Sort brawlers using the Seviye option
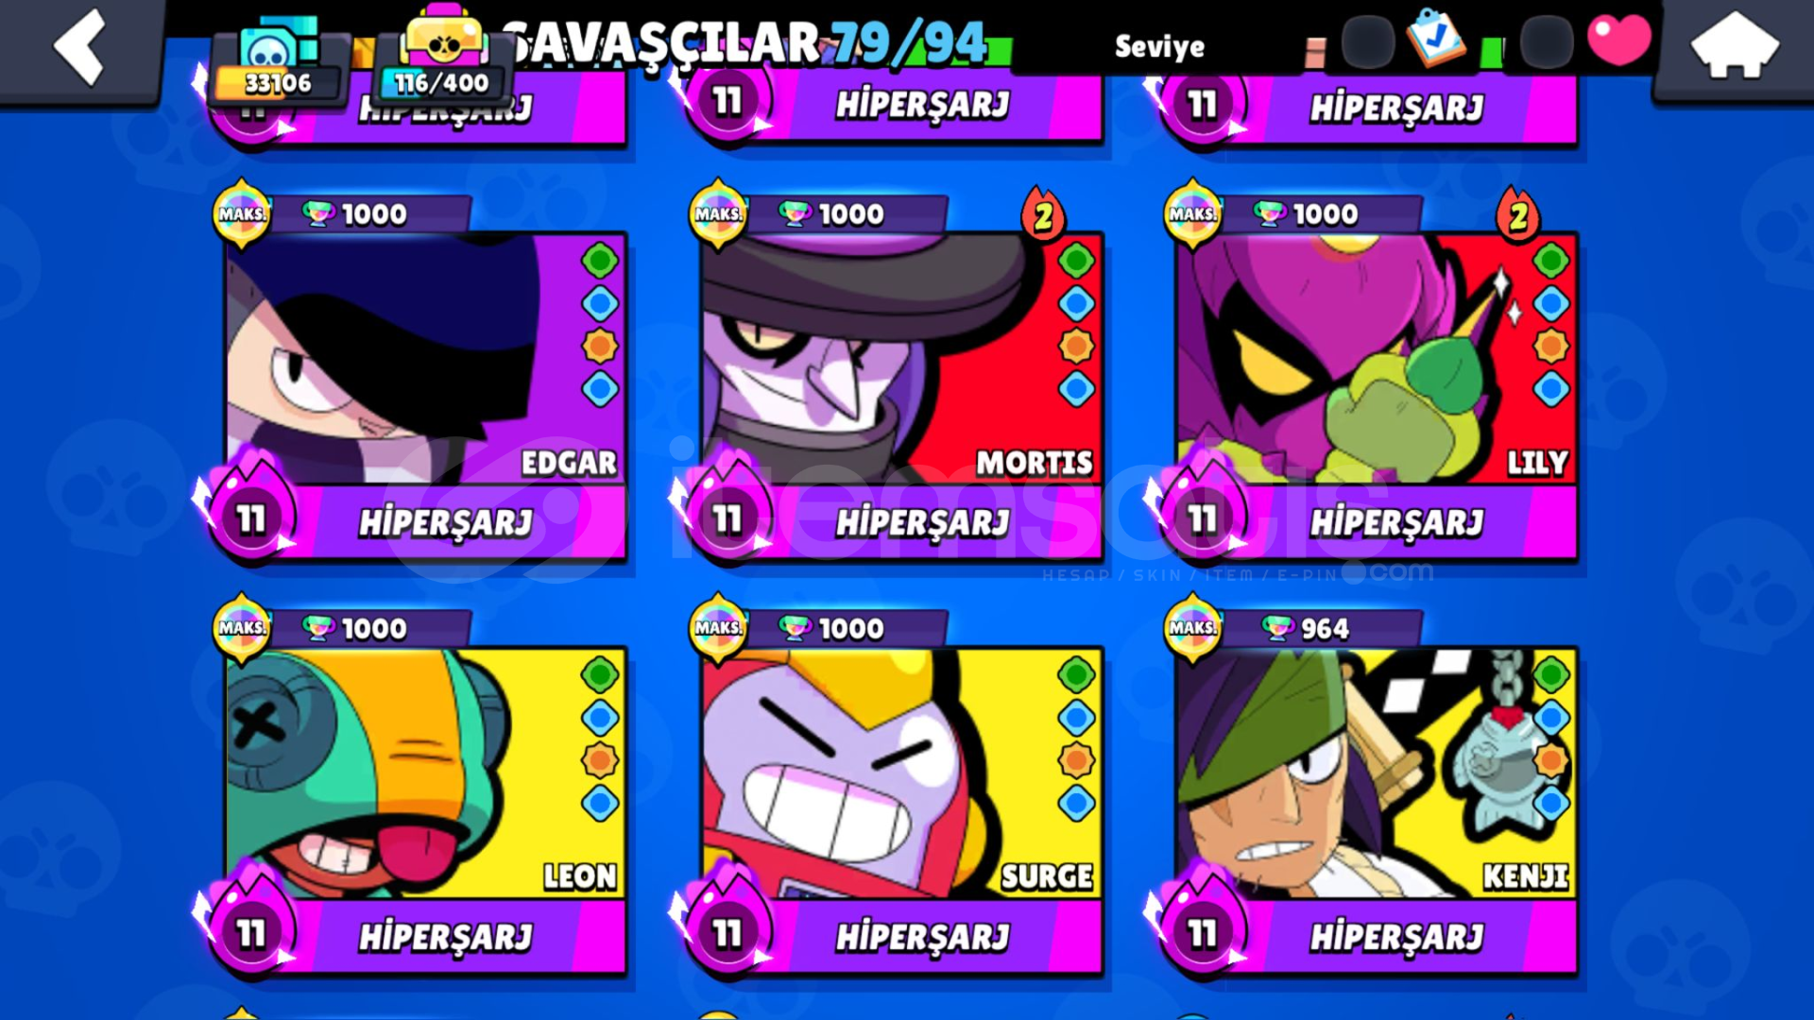 tap(1159, 46)
